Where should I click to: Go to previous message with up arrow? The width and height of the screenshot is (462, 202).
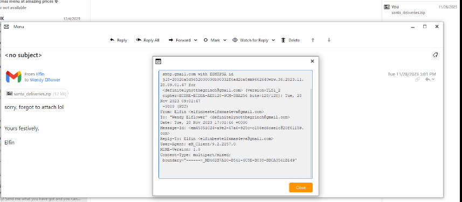pyautogui.click(x=313, y=40)
